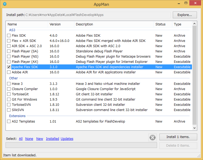Viewport: 203px width, 160px height.
Task: Click 'Debug Flash Player plugin for Netscape browsers'
Action: [x=113, y=57]
